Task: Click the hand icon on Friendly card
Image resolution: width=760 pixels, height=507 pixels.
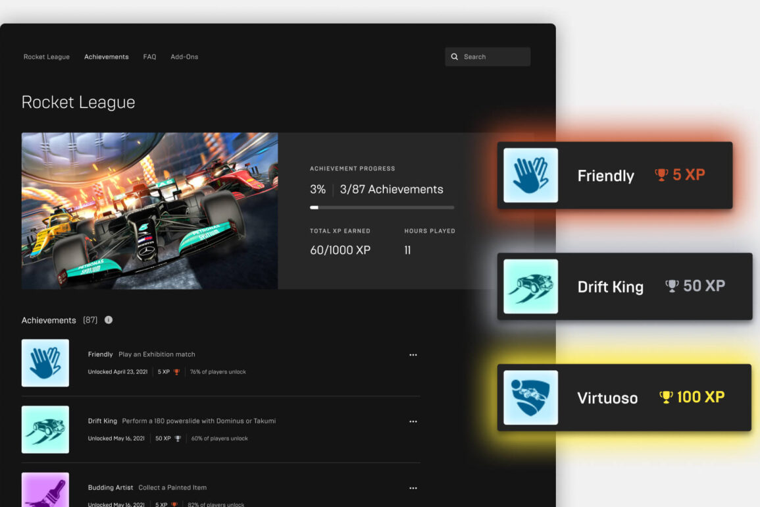Action: point(531,175)
